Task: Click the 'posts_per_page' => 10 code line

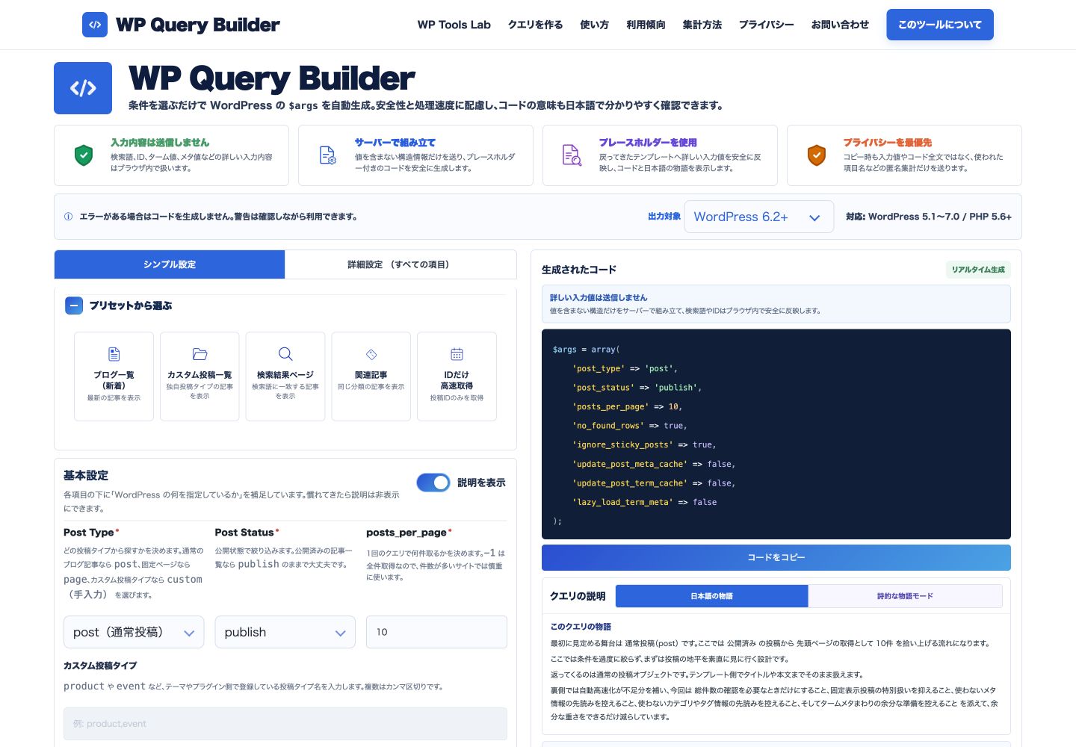Action: click(x=628, y=406)
